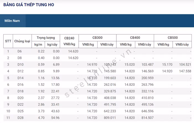Click the Trọng lượng header cell

46,38
